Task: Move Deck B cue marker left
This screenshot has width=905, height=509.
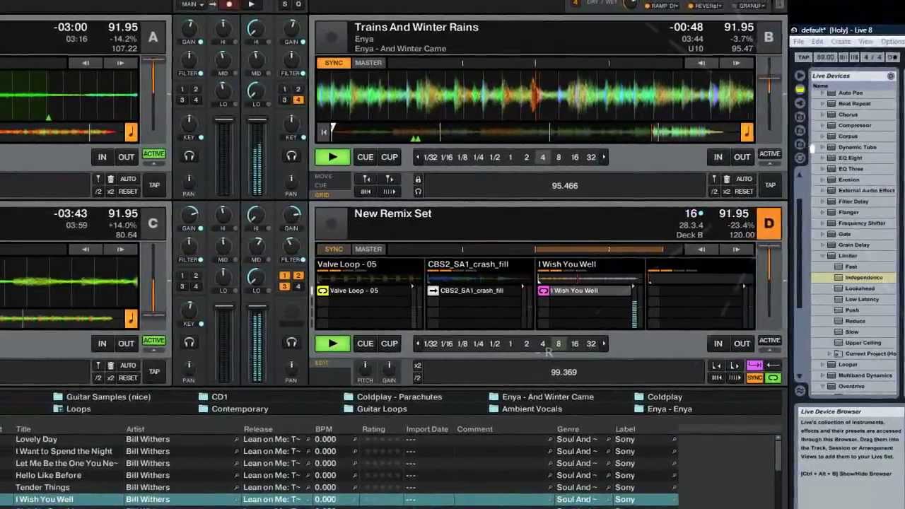Action: [x=366, y=179]
